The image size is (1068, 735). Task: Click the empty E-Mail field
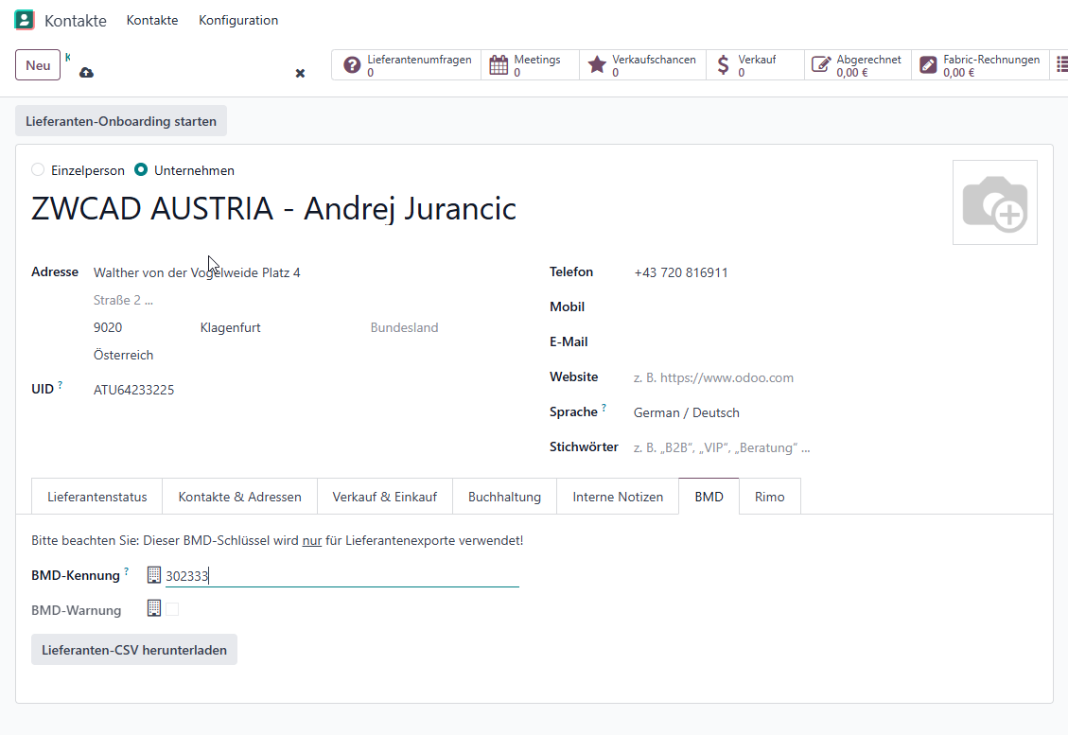point(835,341)
